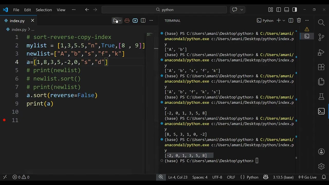Select the terminal entry in the terminal list
The width and height of the screenshot is (329, 185).
(307, 36)
